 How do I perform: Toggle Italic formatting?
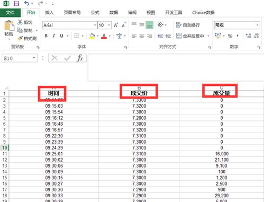[54, 36]
